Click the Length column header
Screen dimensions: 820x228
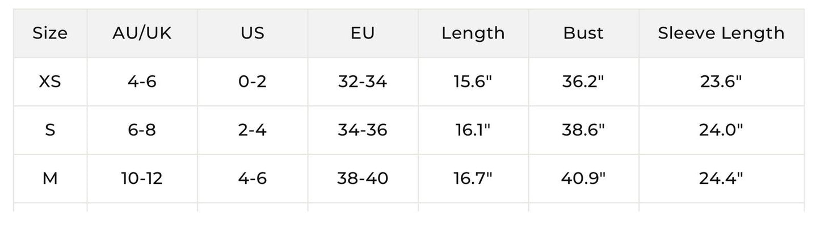[x=473, y=33]
